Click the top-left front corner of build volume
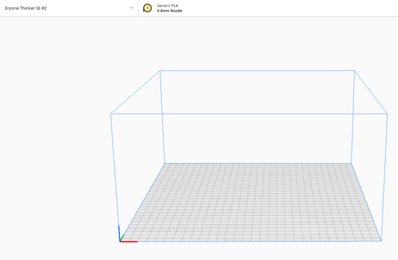398x260 pixels. [x=111, y=113]
